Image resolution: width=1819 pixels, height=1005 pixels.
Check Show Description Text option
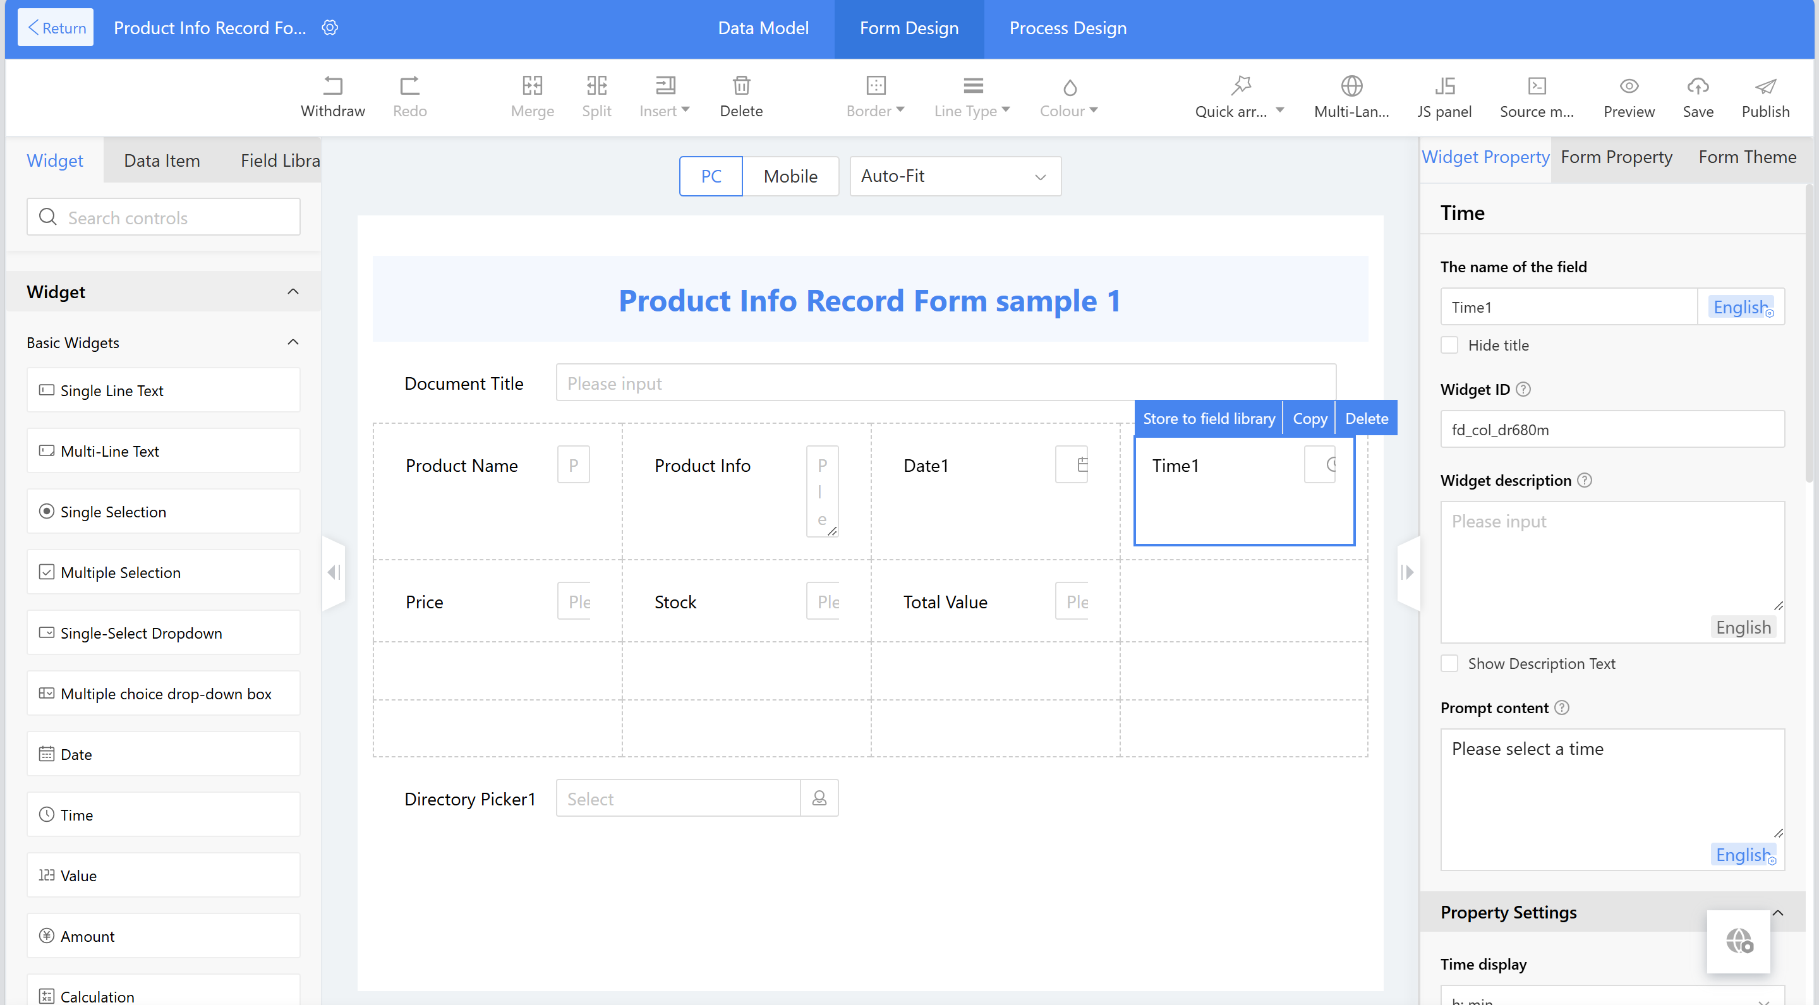[1449, 663]
